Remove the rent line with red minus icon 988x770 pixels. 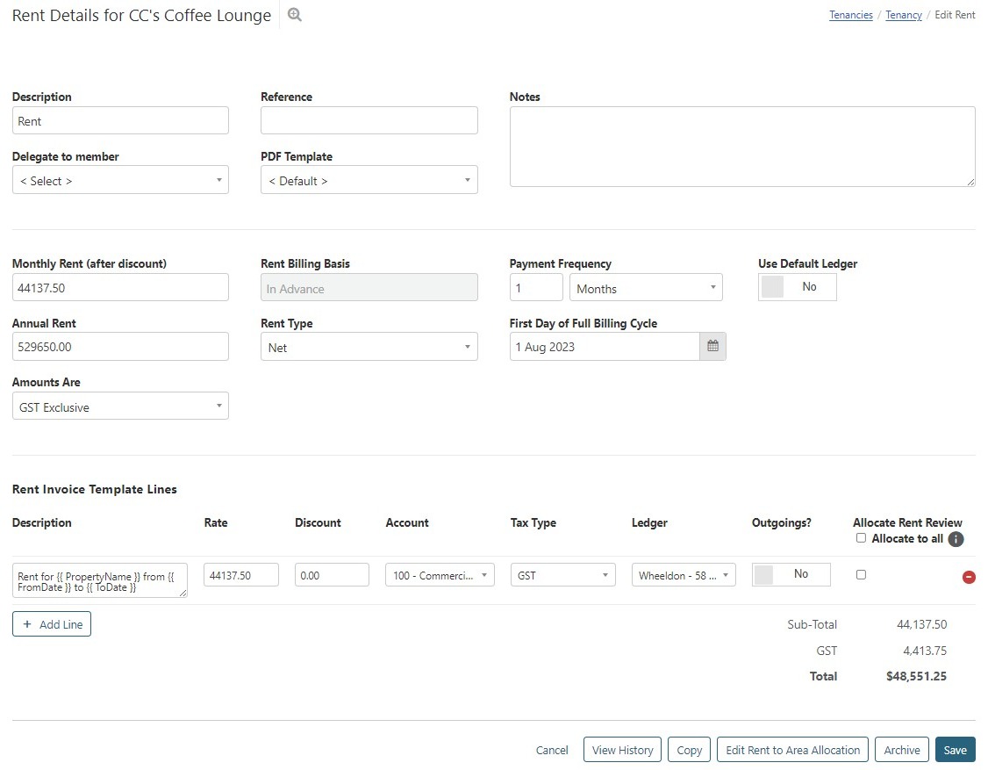(x=969, y=577)
